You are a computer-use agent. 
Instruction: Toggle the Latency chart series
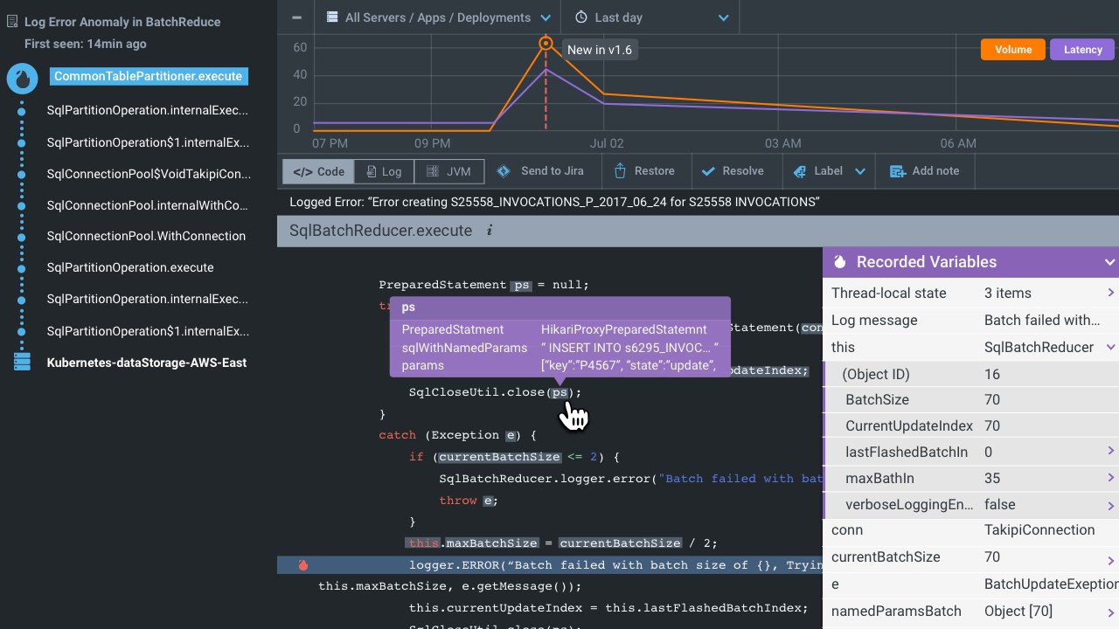pyautogui.click(x=1082, y=50)
